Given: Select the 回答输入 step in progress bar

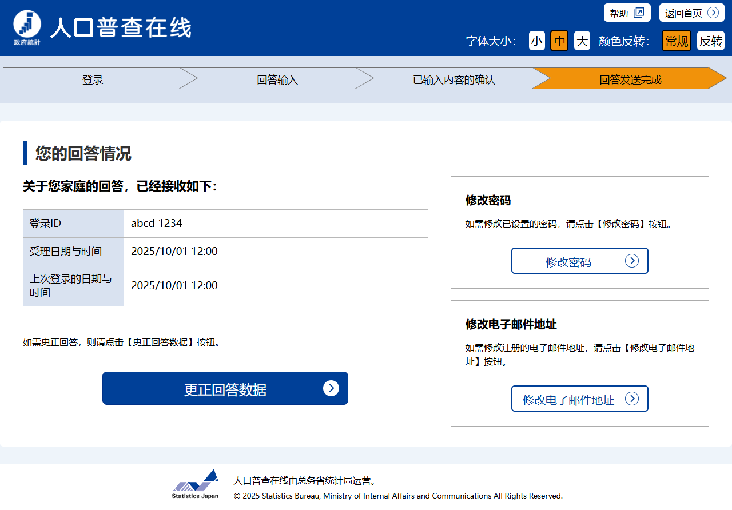Looking at the screenshot, I should click(x=277, y=79).
